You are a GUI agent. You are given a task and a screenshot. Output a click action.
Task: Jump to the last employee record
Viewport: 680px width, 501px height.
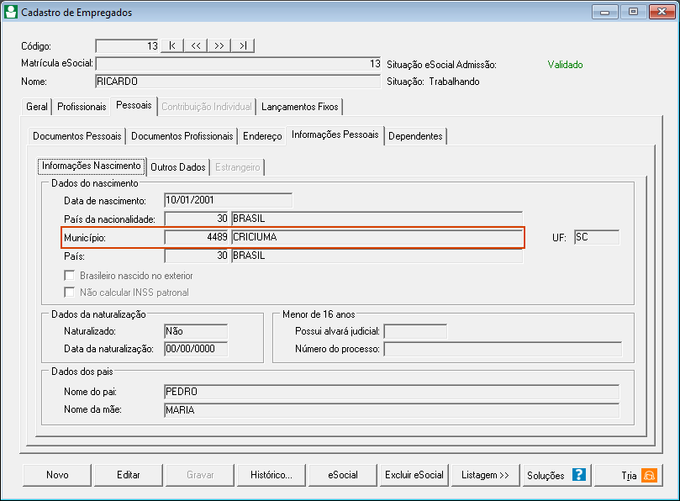pyautogui.click(x=242, y=46)
